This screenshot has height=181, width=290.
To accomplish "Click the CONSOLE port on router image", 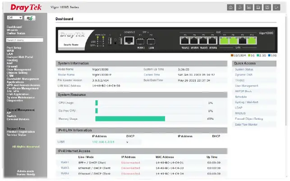I will [129, 40].
